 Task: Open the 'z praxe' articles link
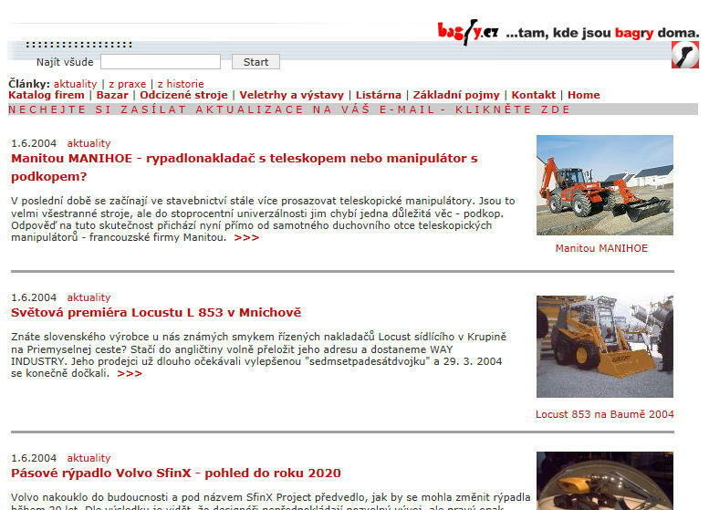[128, 84]
